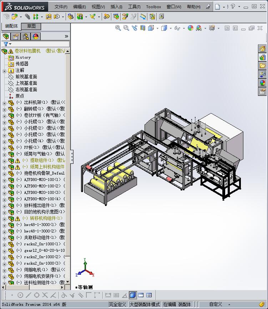Image resolution: width=268 pixels, height=309 pixels.
Task: Select the Previous View icon
Action: 135,28
